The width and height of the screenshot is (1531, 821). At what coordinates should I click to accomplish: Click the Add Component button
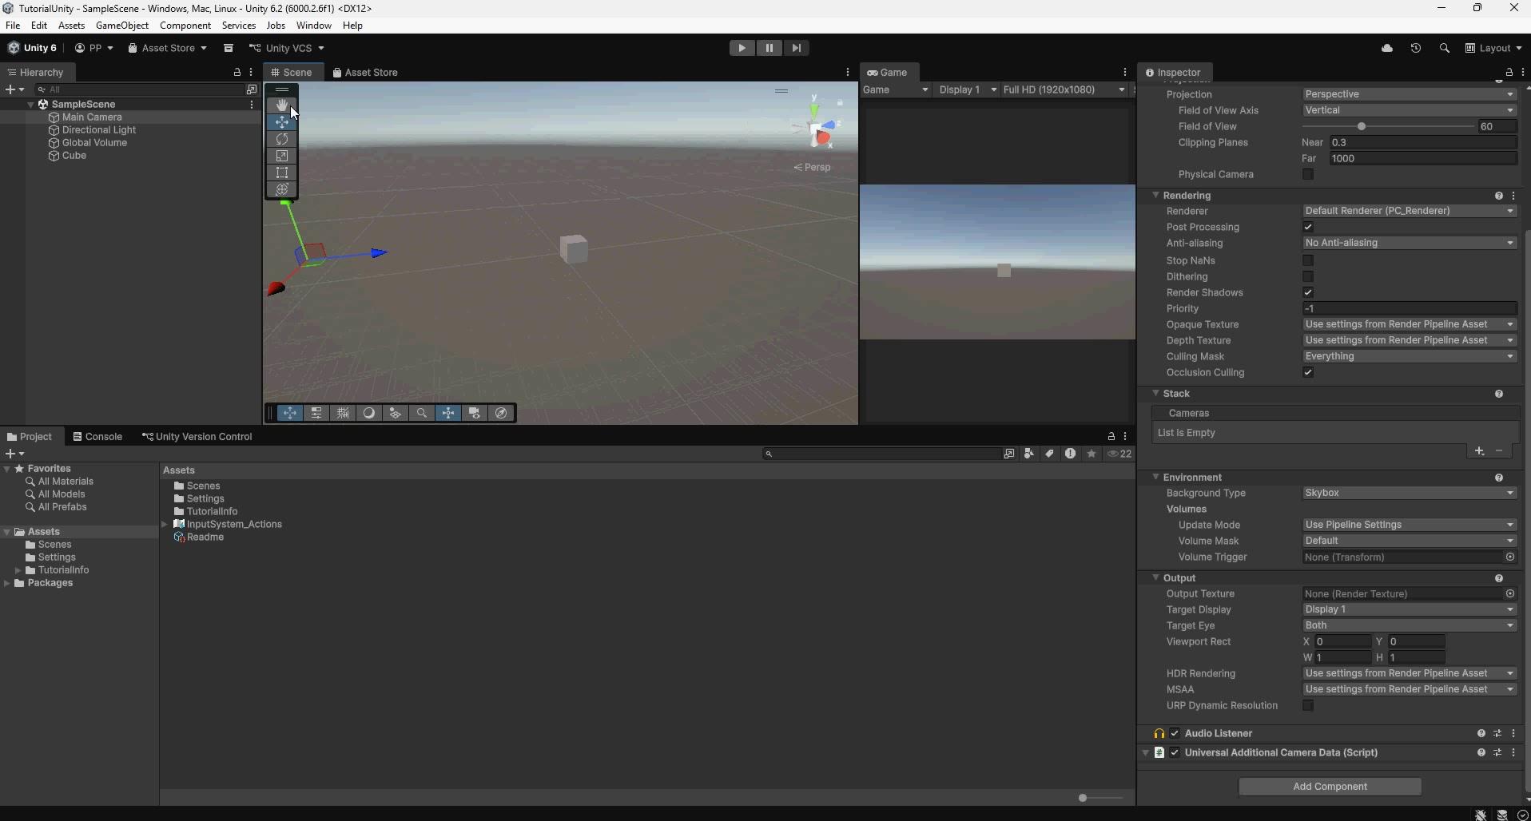[x=1330, y=787]
